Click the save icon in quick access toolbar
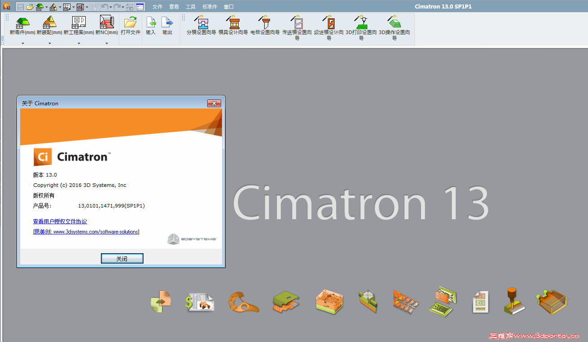The image size is (588, 342). pos(21,7)
